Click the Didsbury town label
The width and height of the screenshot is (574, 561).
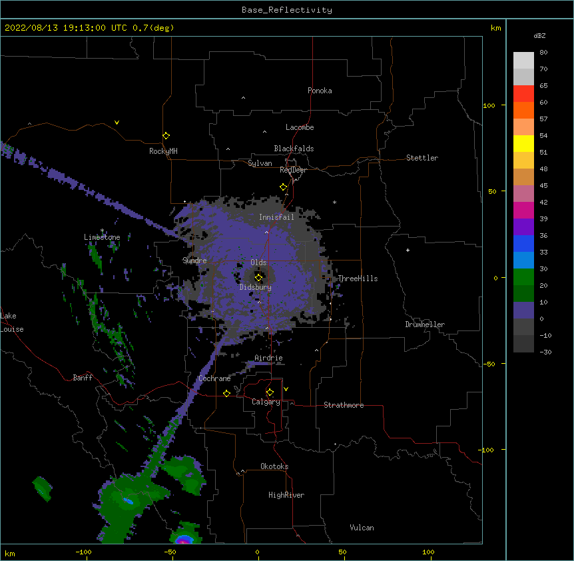click(x=255, y=287)
